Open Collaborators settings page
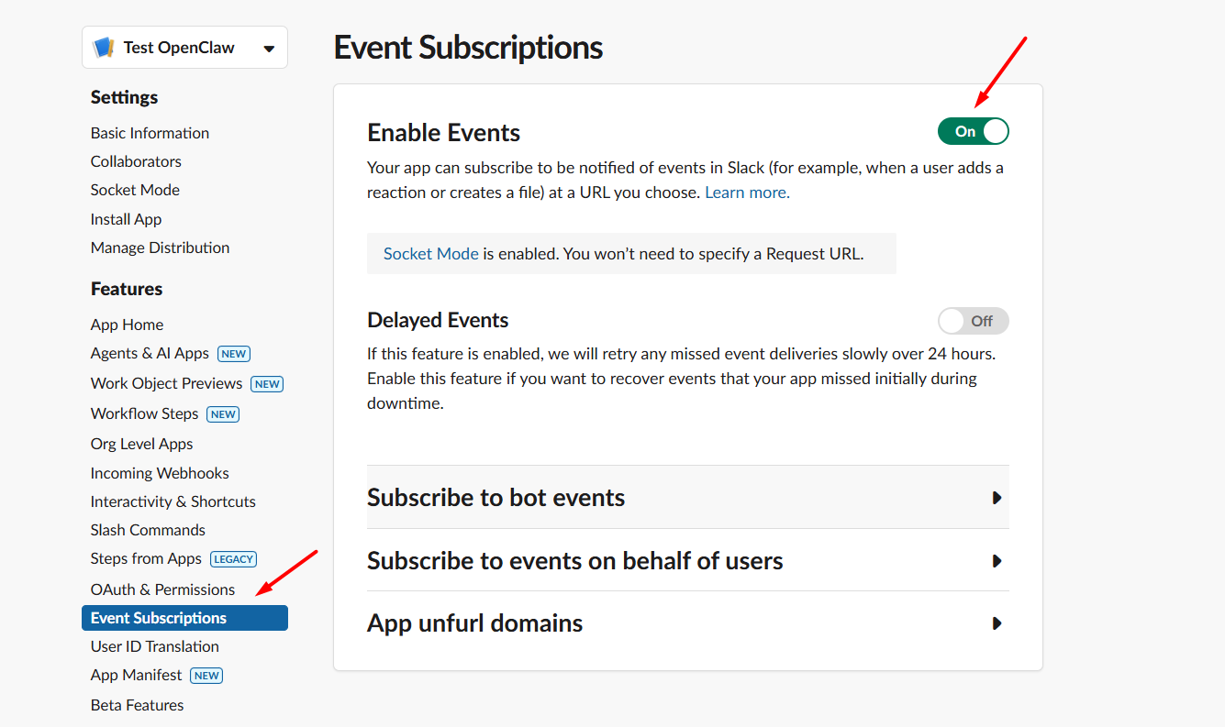This screenshot has width=1225, height=727. [x=136, y=161]
